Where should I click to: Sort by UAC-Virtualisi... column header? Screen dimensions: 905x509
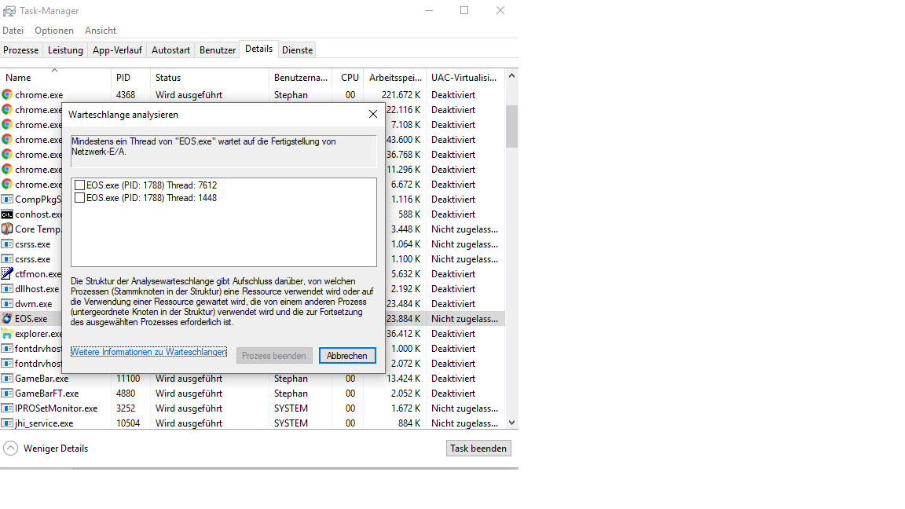point(465,77)
